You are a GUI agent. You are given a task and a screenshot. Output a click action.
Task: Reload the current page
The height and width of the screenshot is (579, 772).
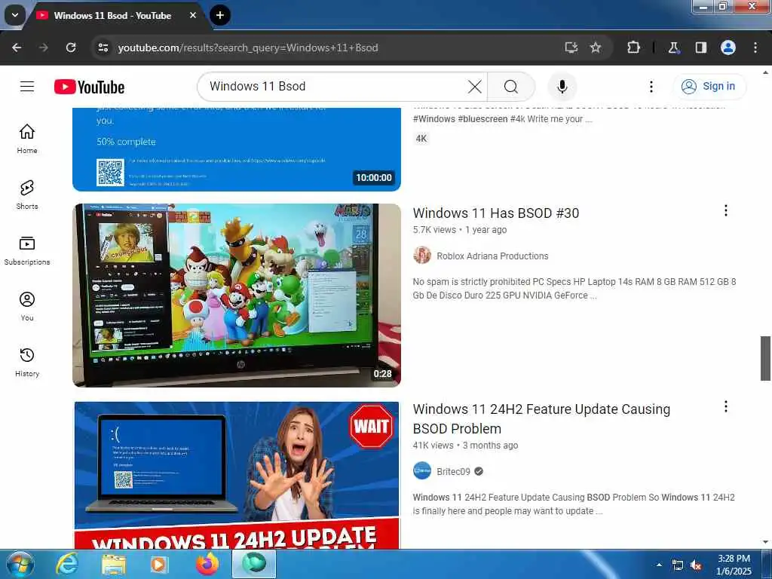[71, 47]
